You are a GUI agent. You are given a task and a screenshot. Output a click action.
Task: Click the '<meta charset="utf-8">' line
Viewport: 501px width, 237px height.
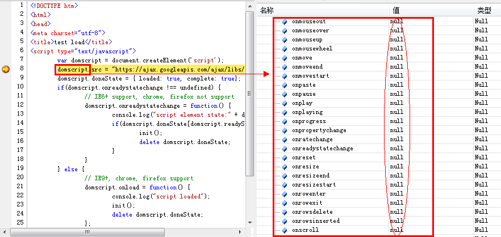click(x=68, y=33)
